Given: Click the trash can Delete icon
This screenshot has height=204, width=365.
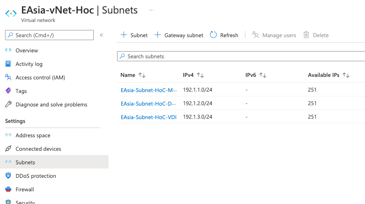Looking at the screenshot, I should point(306,35).
